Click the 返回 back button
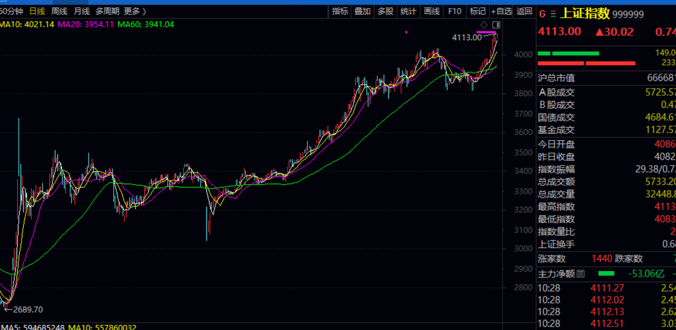Screen dimensions: 676x330 click(524, 11)
